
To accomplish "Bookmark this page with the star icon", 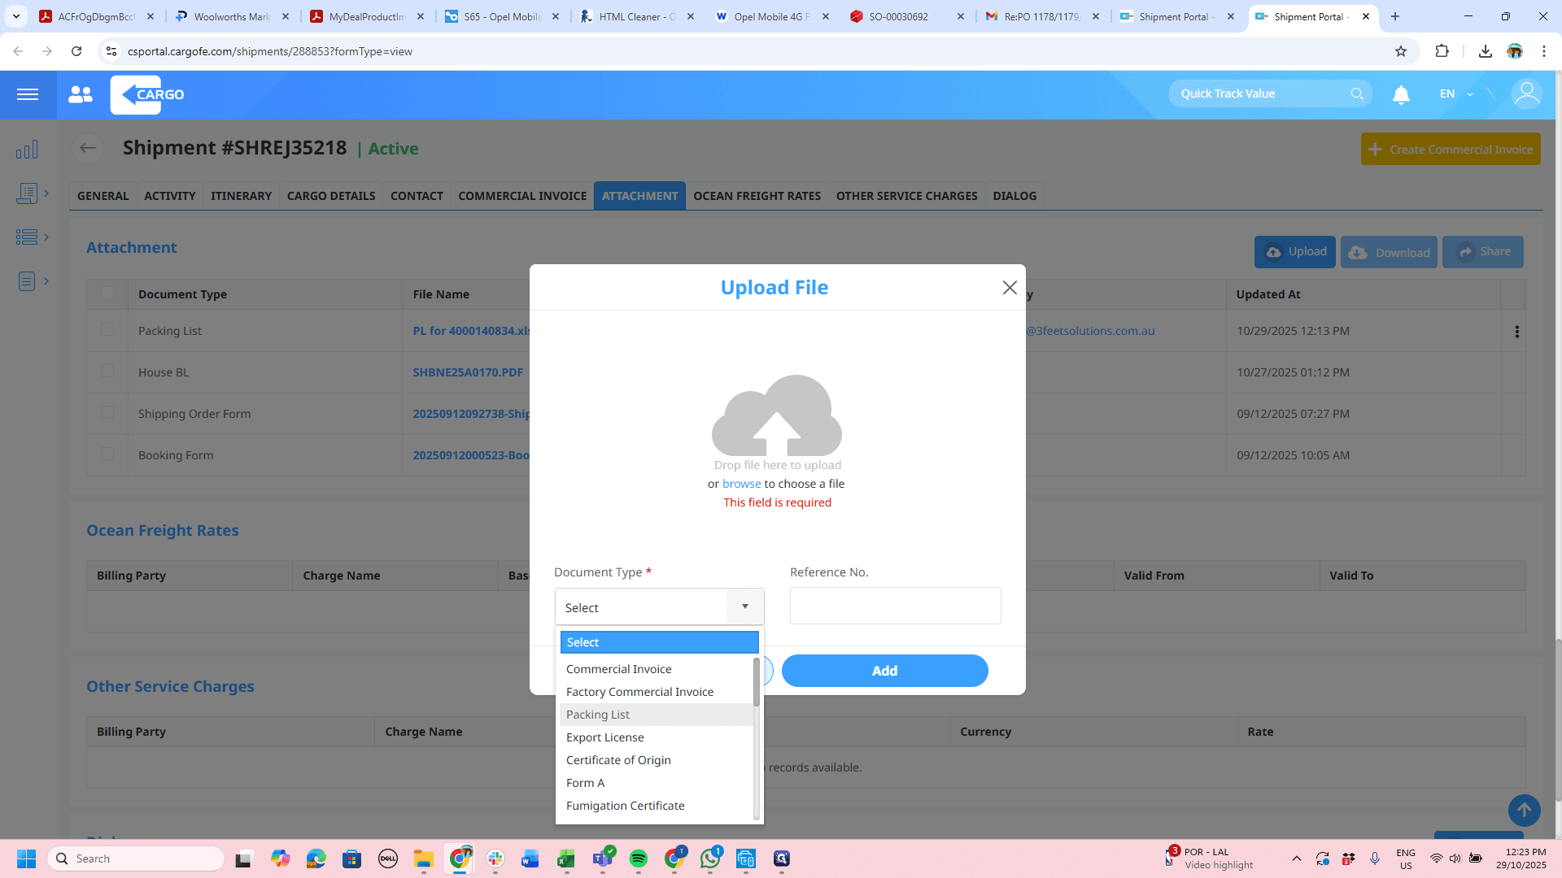I will coord(1400,51).
